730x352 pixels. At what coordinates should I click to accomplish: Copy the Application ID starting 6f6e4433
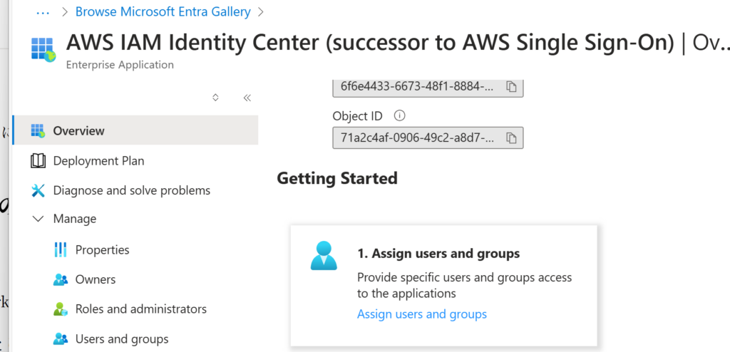point(511,87)
